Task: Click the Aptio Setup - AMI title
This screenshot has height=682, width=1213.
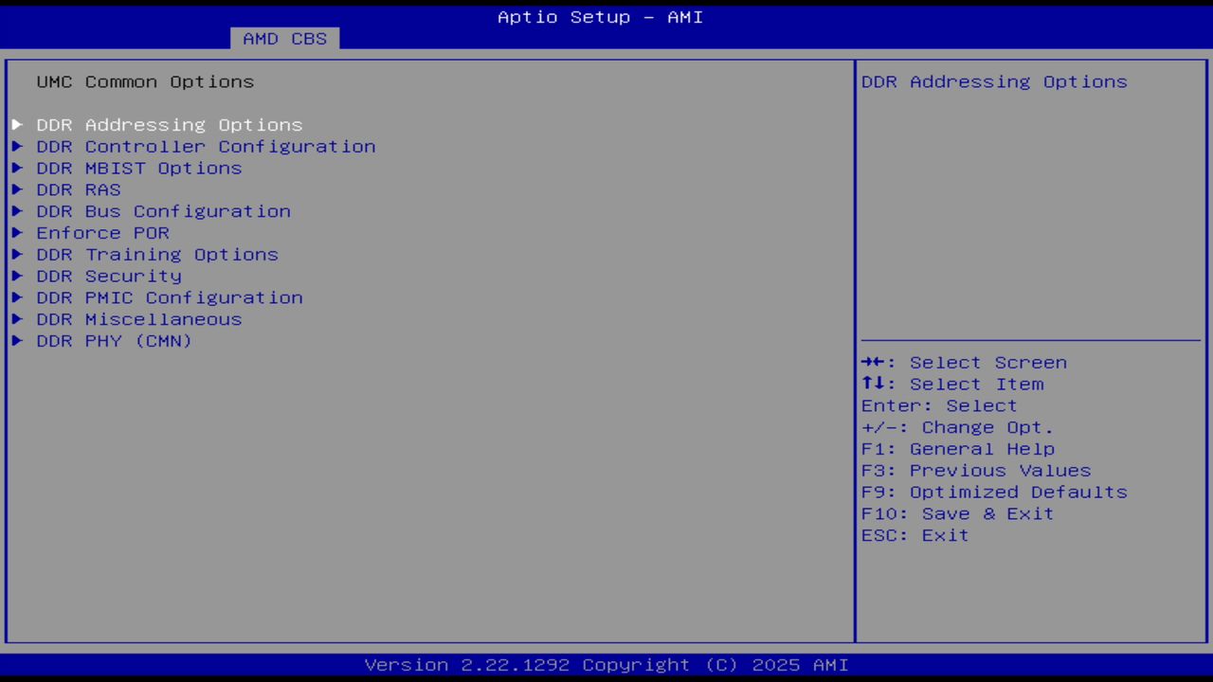Action: [x=601, y=17]
